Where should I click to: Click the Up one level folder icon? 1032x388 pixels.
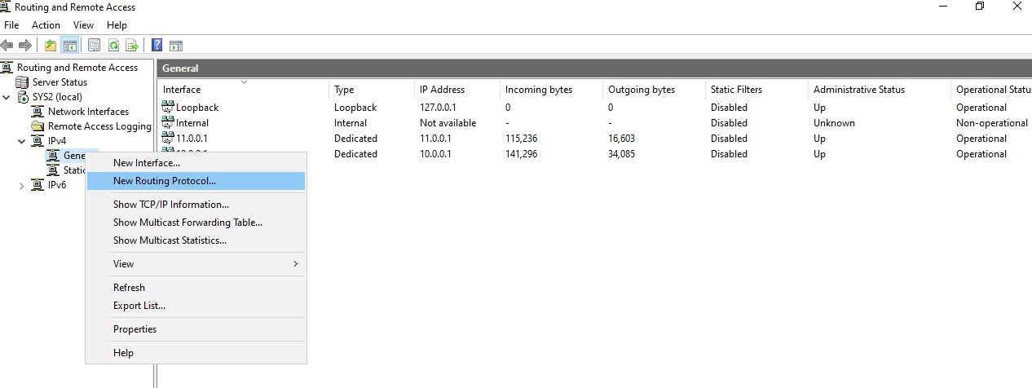click(51, 46)
